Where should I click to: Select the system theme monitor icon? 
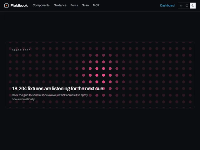click(187, 6)
